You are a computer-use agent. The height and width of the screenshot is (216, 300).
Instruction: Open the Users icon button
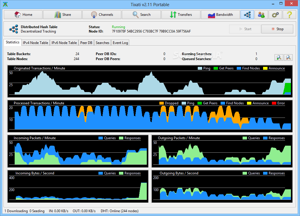(x=261, y=15)
